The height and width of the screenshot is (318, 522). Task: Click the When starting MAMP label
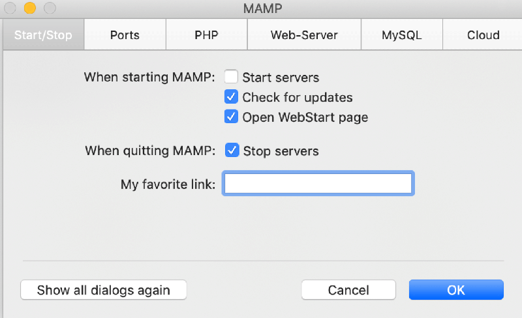(x=149, y=77)
